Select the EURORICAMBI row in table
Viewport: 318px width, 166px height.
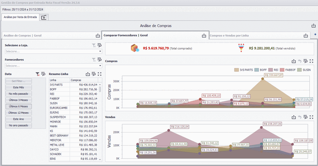pos(74,108)
